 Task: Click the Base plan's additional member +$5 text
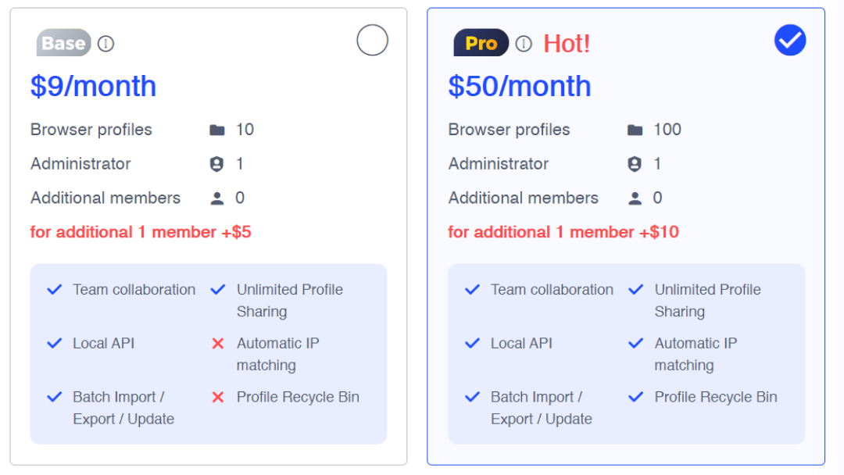point(141,232)
